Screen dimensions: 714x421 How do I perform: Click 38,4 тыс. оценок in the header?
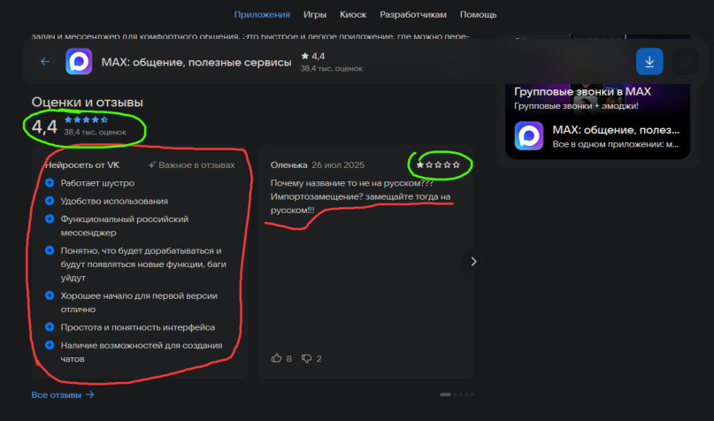332,68
